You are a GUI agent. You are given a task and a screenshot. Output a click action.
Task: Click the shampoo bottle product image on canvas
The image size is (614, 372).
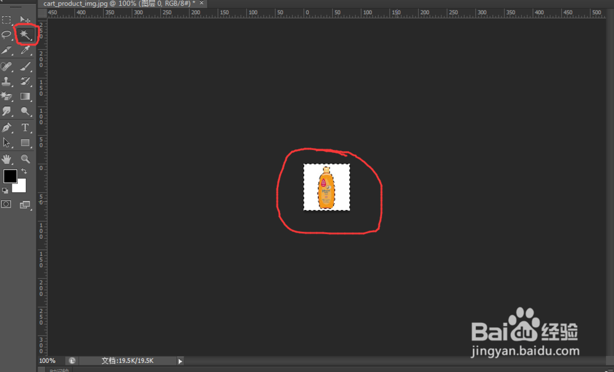coord(327,187)
